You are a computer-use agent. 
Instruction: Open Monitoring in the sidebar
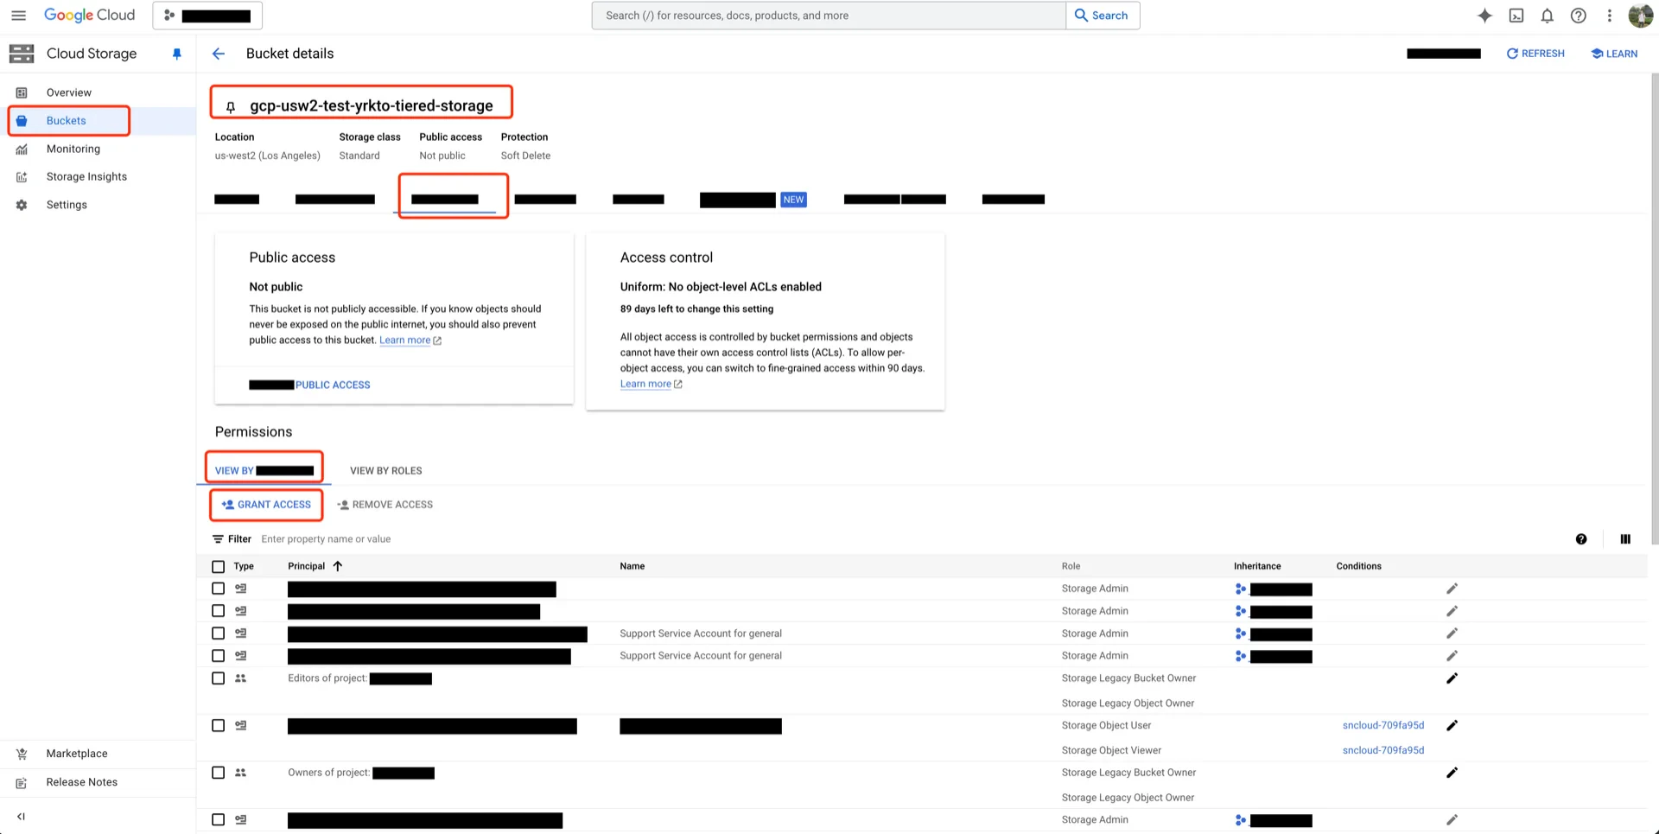coord(73,149)
